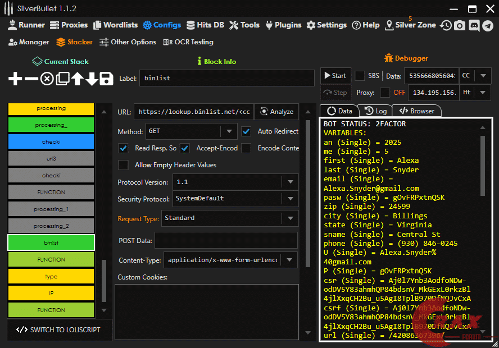Viewport: 499px width, 348px height.
Task: Move selected block down in stack
Action: (92, 79)
